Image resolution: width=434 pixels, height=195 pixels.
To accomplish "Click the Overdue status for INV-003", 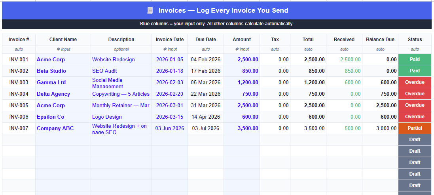I will point(415,82).
